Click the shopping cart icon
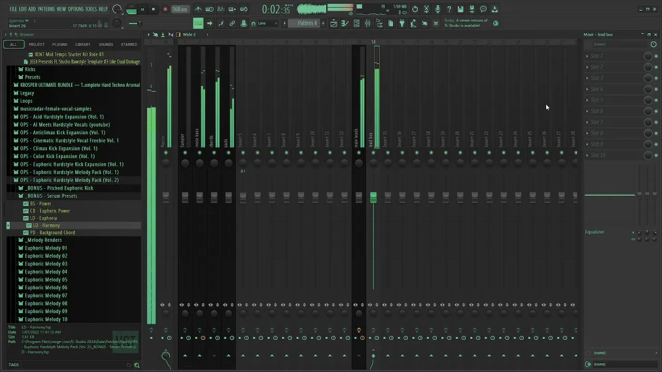The image size is (662, 372). pos(435,23)
